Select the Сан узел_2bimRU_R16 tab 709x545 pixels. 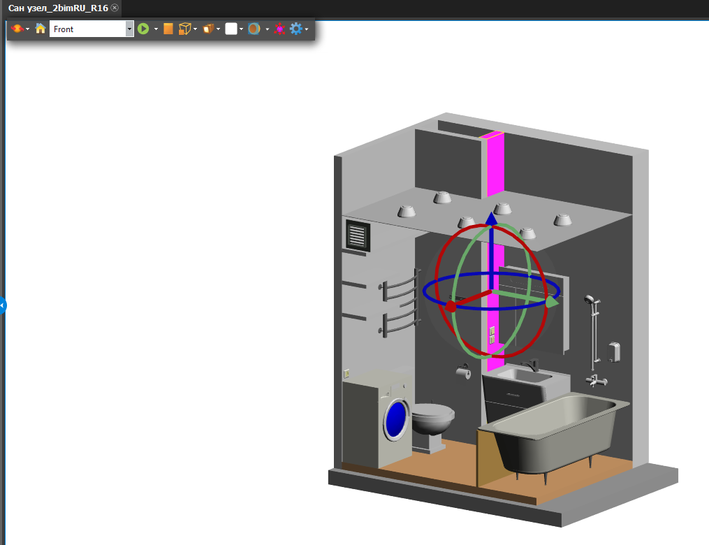pyautogui.click(x=59, y=8)
